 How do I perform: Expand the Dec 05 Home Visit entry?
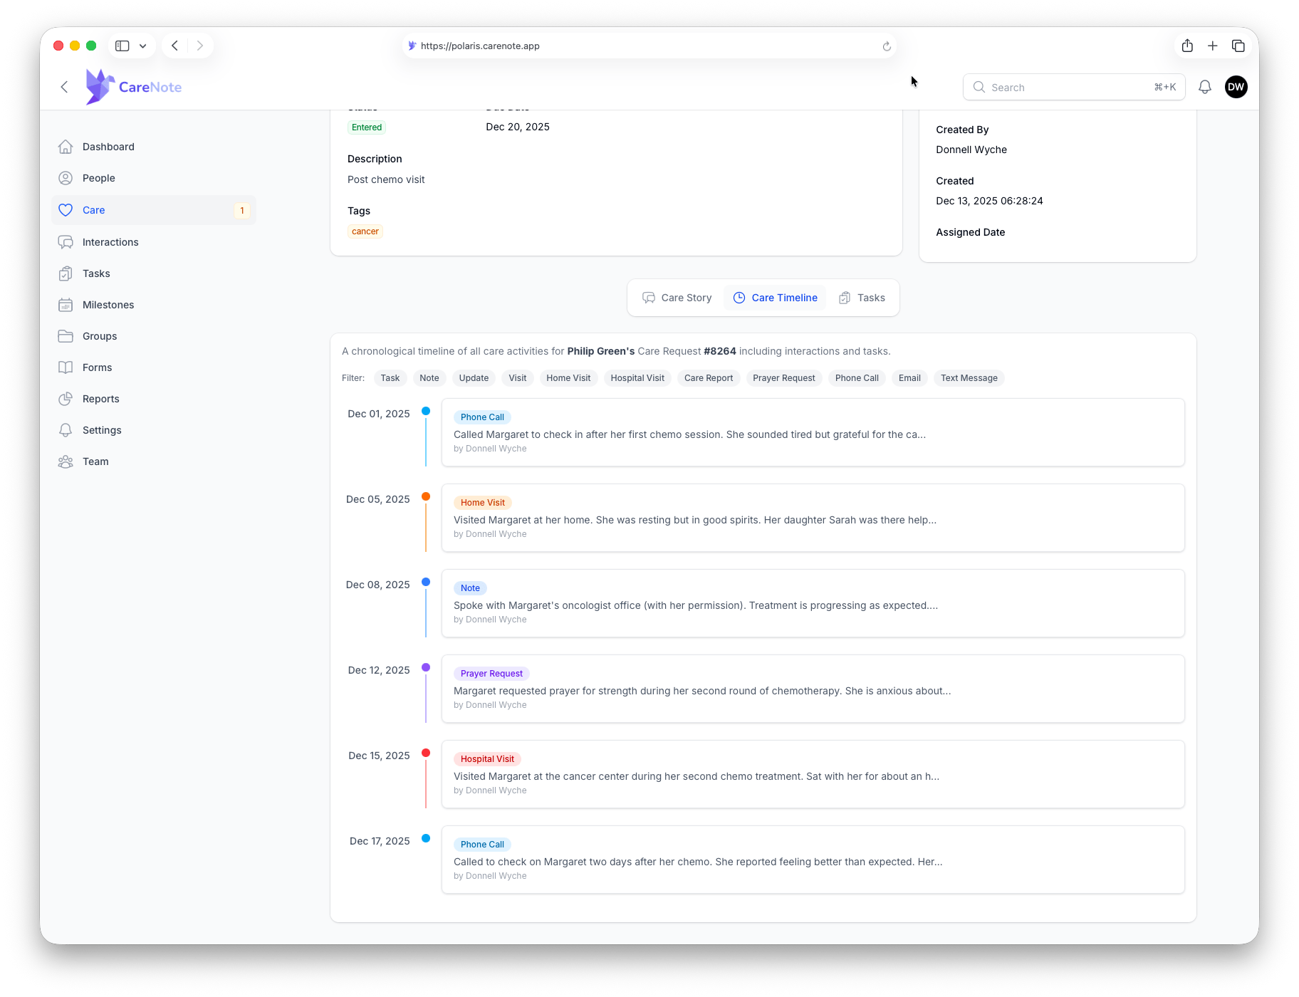(x=813, y=518)
